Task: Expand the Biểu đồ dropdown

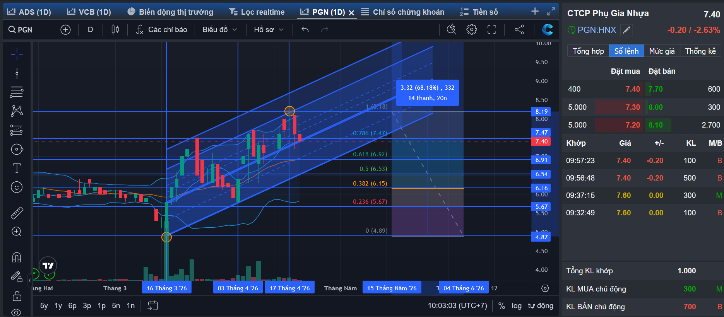Action: (x=219, y=30)
